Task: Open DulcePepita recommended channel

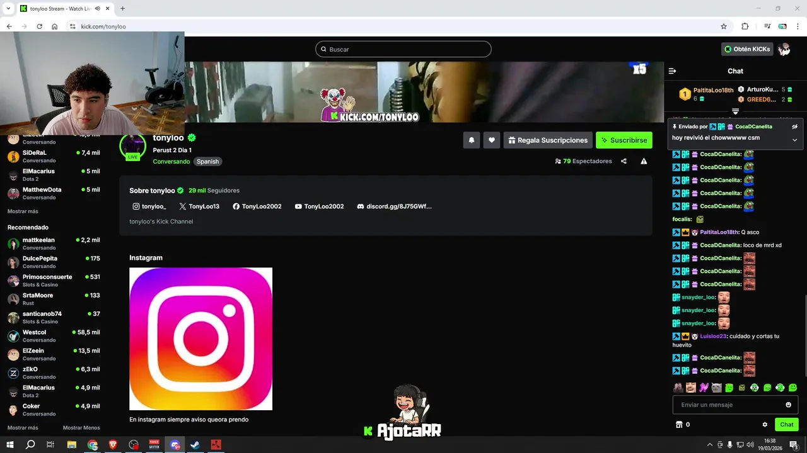Action: 54,262
